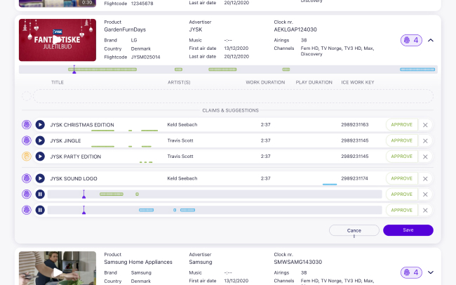This screenshot has width=456, height=285.
Task: Dismiss the JYSK CHRISTMAS EDITION claim
Action: coord(425,125)
